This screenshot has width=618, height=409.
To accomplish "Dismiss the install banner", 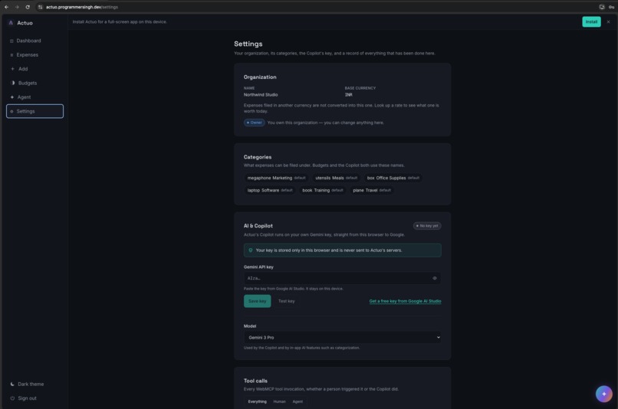I will coord(608,21).
